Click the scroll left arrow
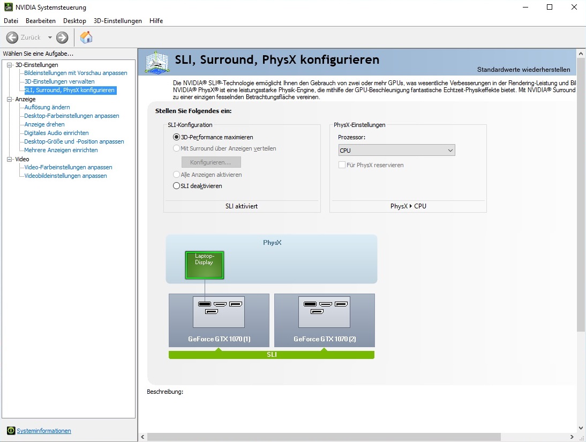Viewport: 586px width, 442px height. point(142,437)
